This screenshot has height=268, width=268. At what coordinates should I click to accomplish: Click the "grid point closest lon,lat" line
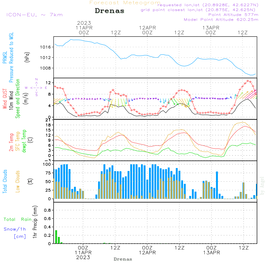(198, 10)
